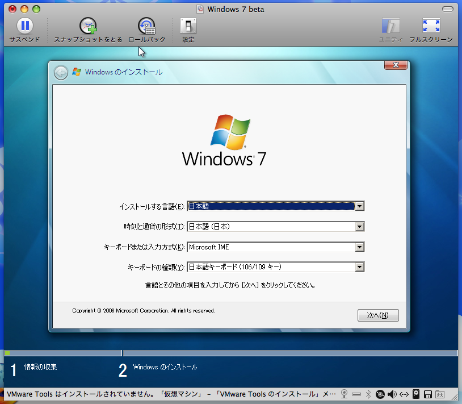This screenshot has height=404, width=462.
Task: Close the Windows installer dialog with red X
Action: click(396, 65)
